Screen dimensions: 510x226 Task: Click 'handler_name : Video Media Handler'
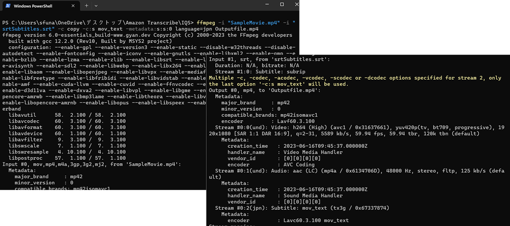[285, 152]
